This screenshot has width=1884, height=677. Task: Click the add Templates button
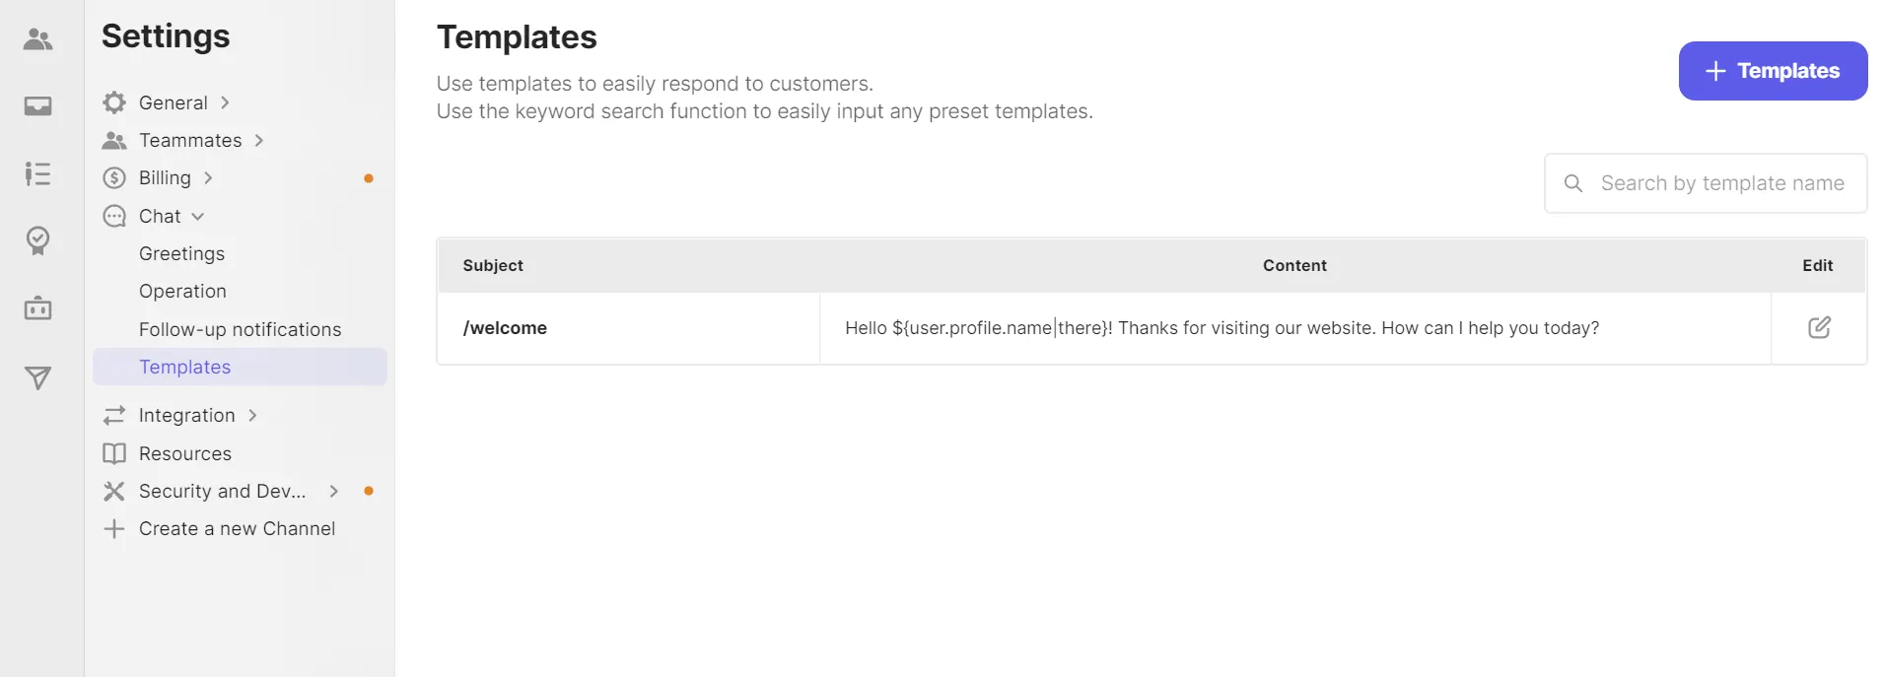point(1772,71)
